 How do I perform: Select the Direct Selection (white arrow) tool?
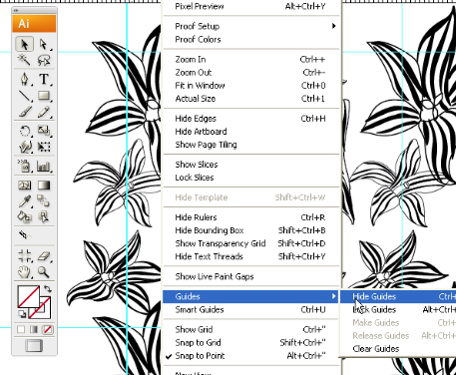(x=44, y=44)
